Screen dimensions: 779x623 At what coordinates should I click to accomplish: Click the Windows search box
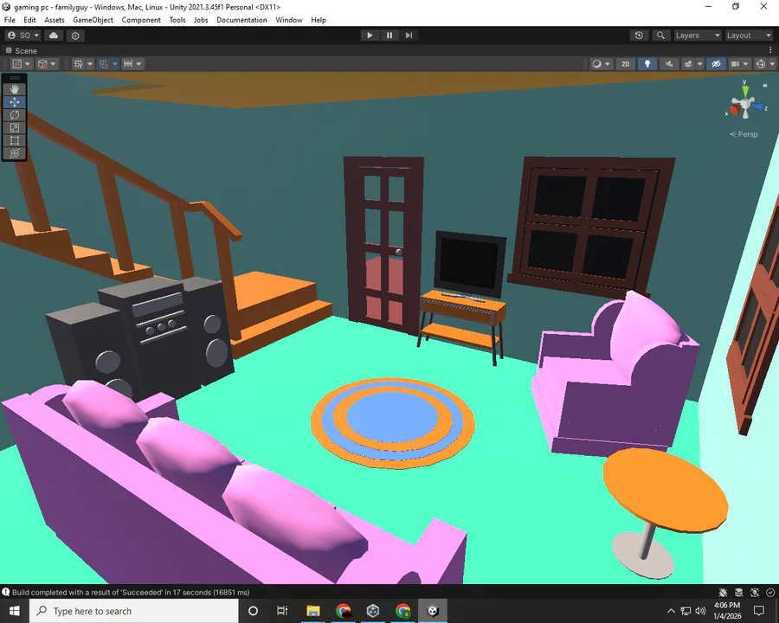coord(134,611)
